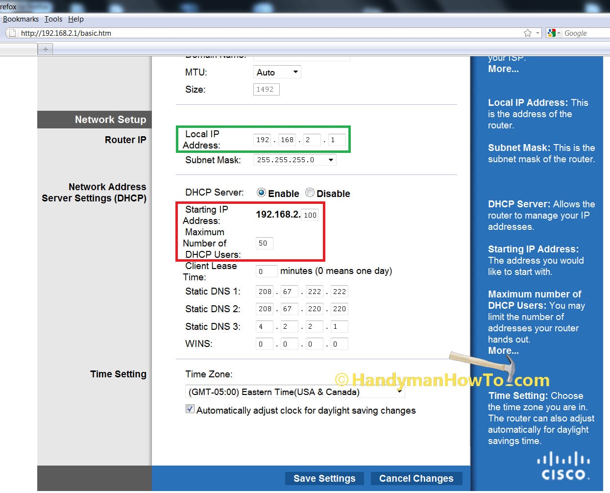Open the address bar history dropdown arrow

coord(537,33)
